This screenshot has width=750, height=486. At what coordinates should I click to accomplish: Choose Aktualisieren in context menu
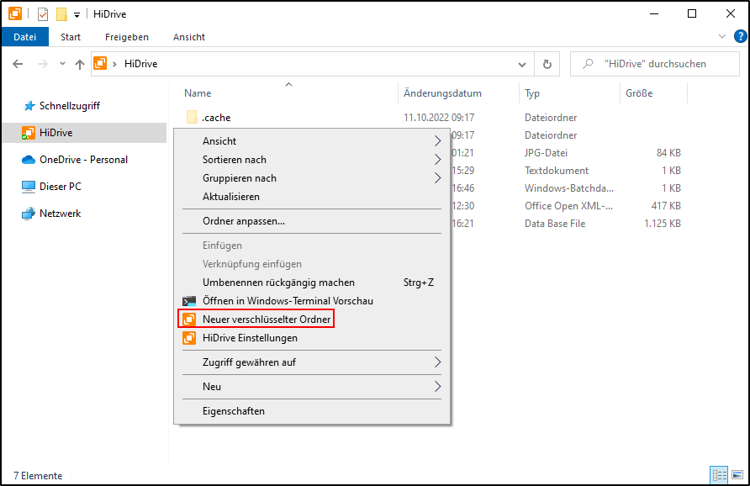coord(231,197)
